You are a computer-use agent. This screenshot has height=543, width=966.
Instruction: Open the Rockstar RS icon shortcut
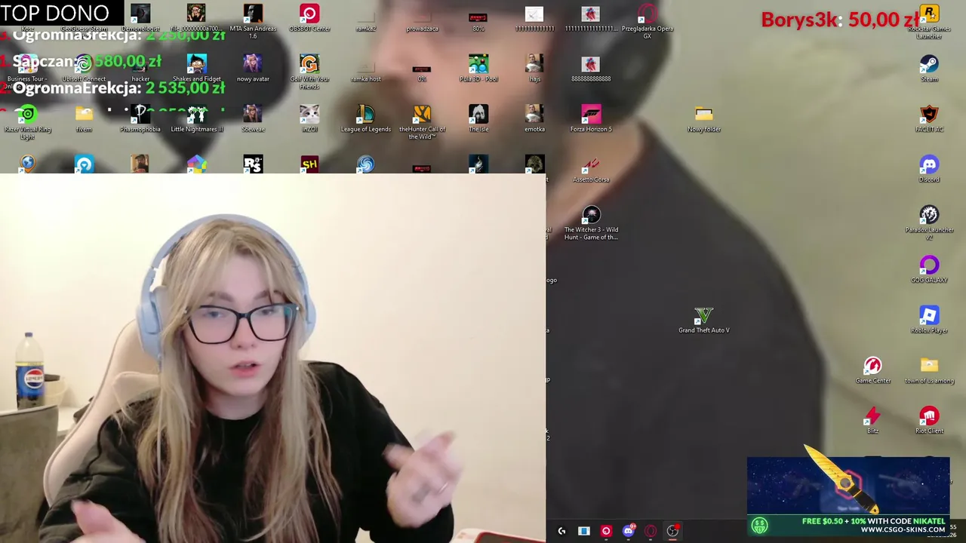pyautogui.click(x=253, y=164)
